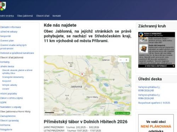Select 'Obecní úřad Jablonná' sidebar heading
Screen dimensions: 177x132
[12, 57]
